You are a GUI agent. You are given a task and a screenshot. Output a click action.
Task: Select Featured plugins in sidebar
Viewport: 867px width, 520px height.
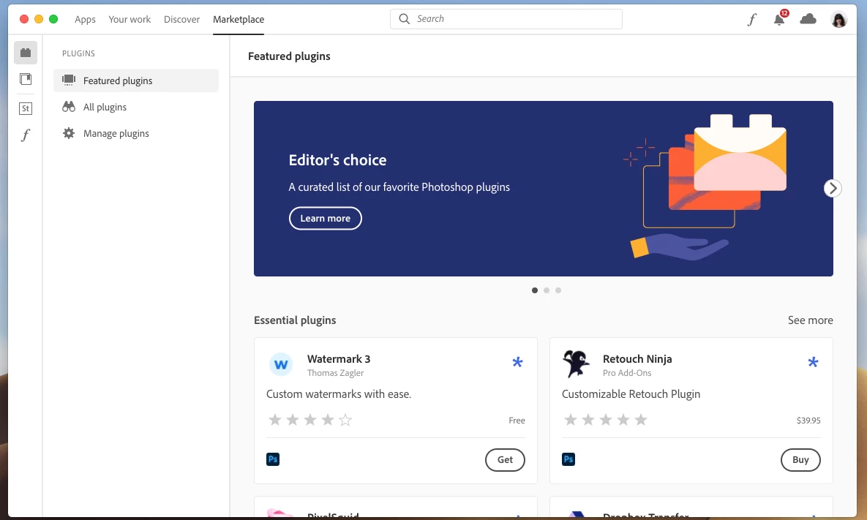pos(136,80)
